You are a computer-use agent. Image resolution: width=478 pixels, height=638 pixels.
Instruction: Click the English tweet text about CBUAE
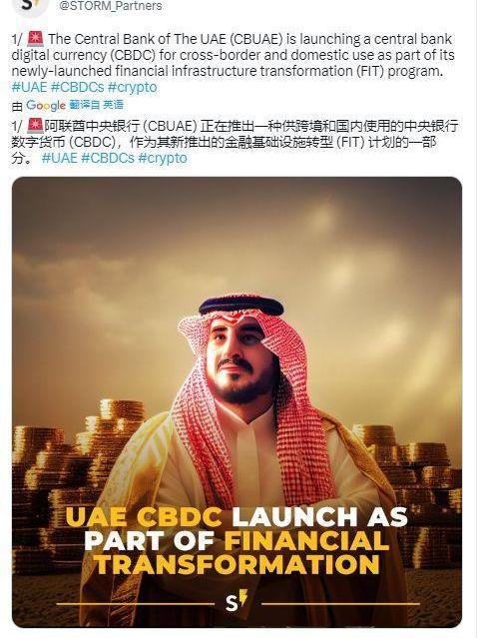233,55
